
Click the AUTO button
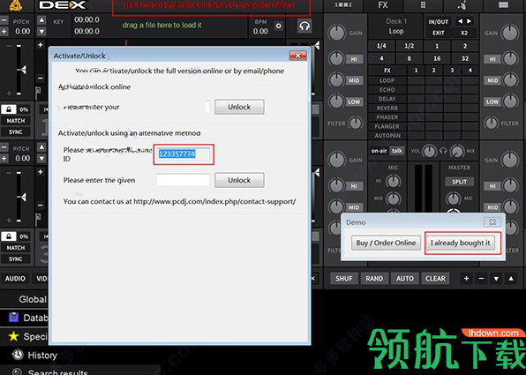pos(405,279)
